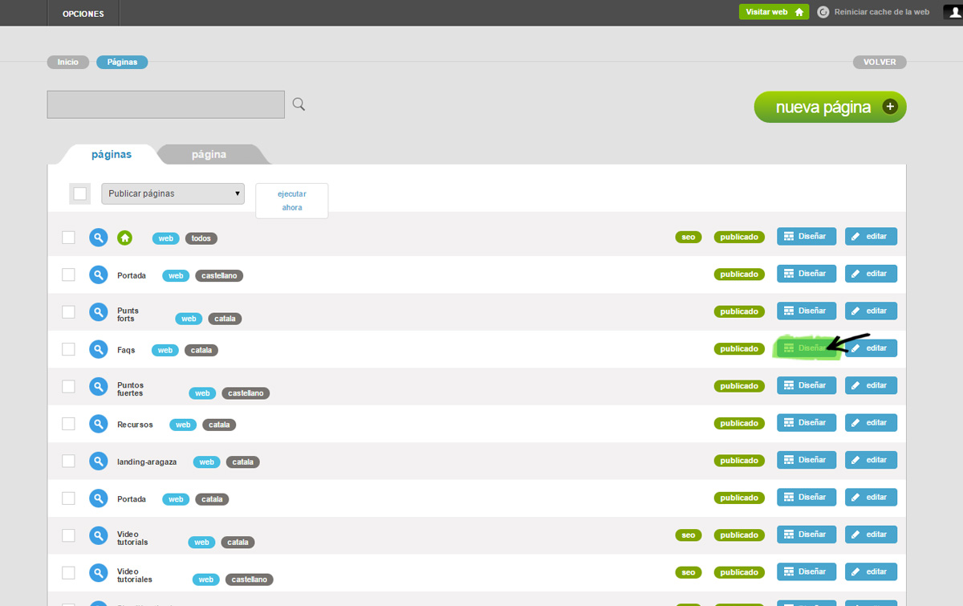963x606 pixels.
Task: Click the refresh icon next to Reiniciar cache
Action: [823, 12]
